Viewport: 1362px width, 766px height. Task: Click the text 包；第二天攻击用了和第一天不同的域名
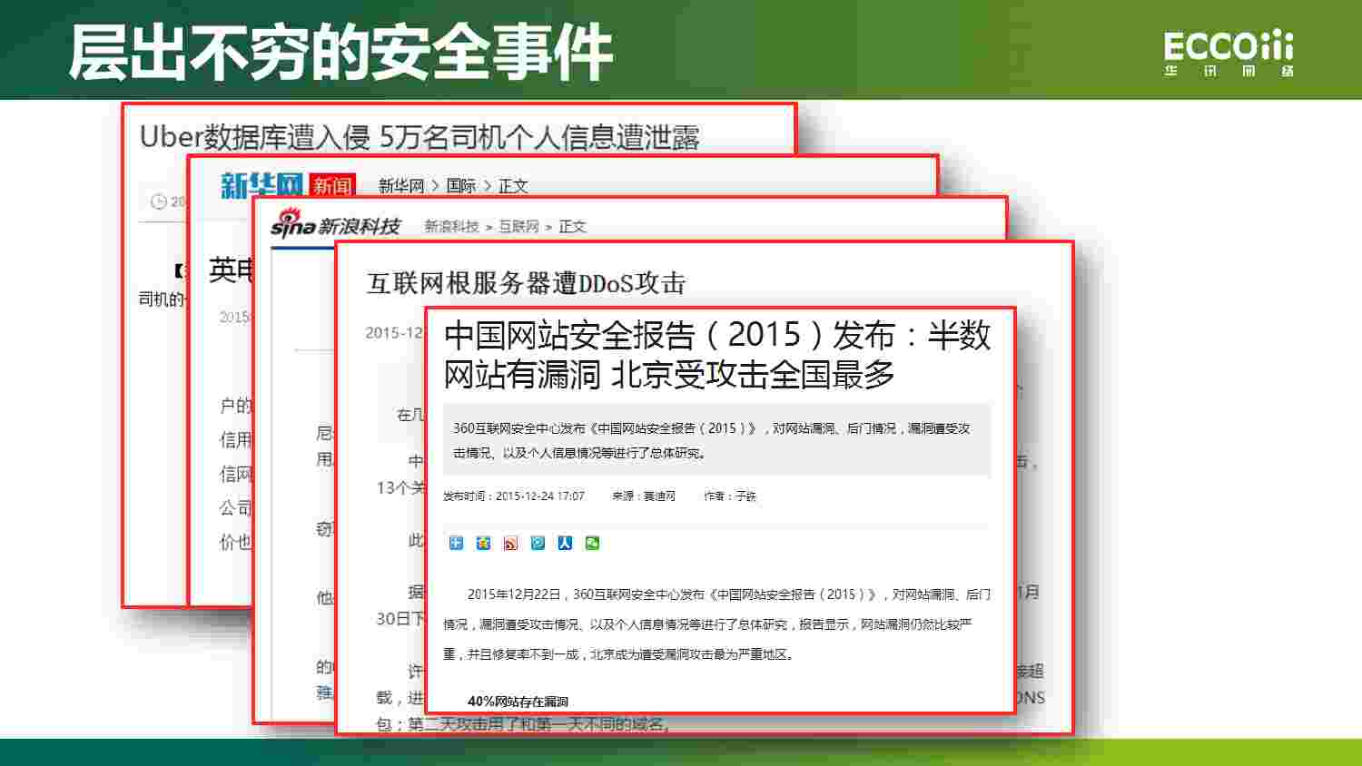524,724
